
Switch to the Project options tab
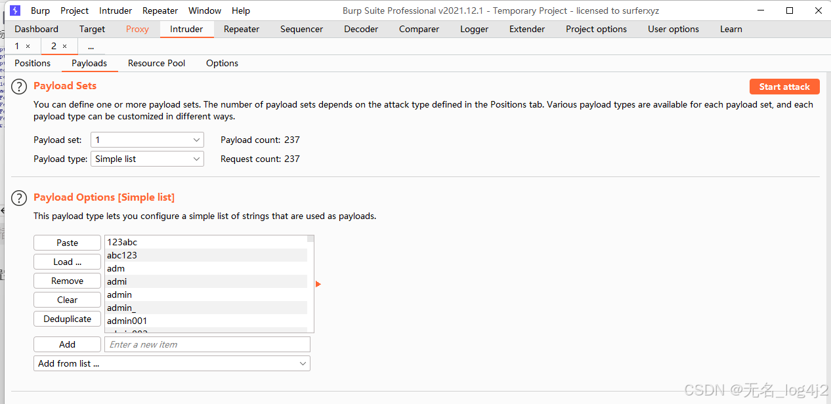pyautogui.click(x=596, y=29)
